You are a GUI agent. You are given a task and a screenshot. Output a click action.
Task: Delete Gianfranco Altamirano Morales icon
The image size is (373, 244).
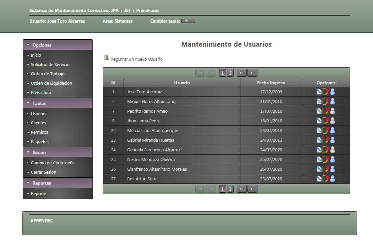[326, 169]
